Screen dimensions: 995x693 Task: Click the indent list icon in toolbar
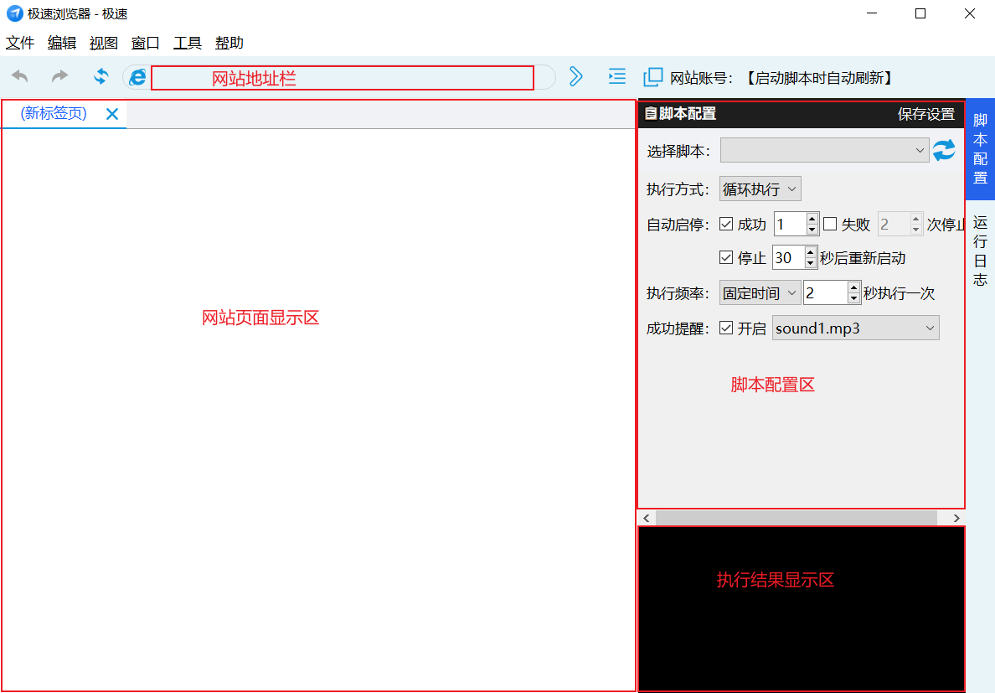(616, 77)
